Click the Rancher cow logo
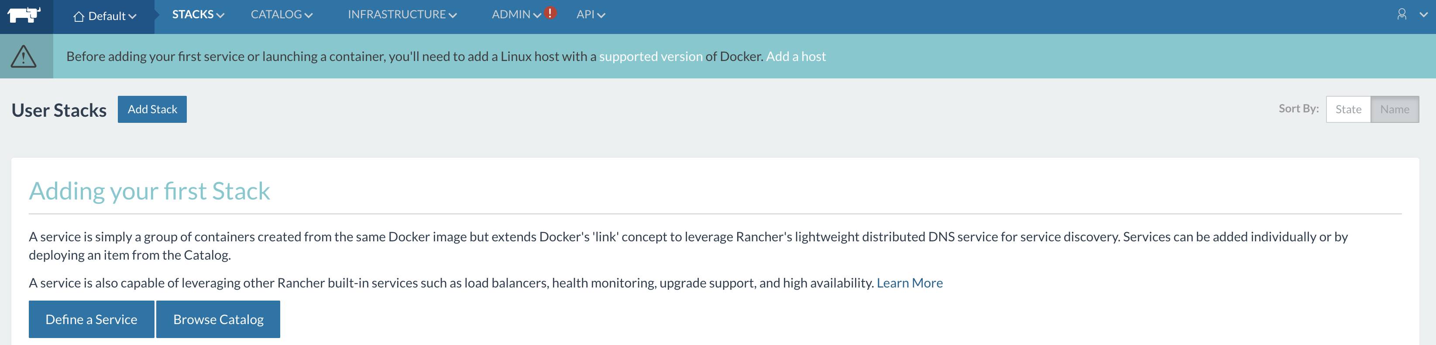 [25, 14]
